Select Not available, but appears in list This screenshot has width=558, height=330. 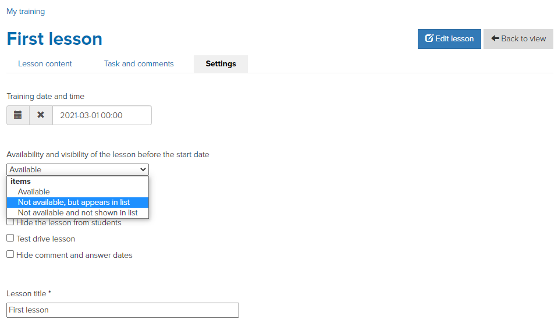click(77, 202)
